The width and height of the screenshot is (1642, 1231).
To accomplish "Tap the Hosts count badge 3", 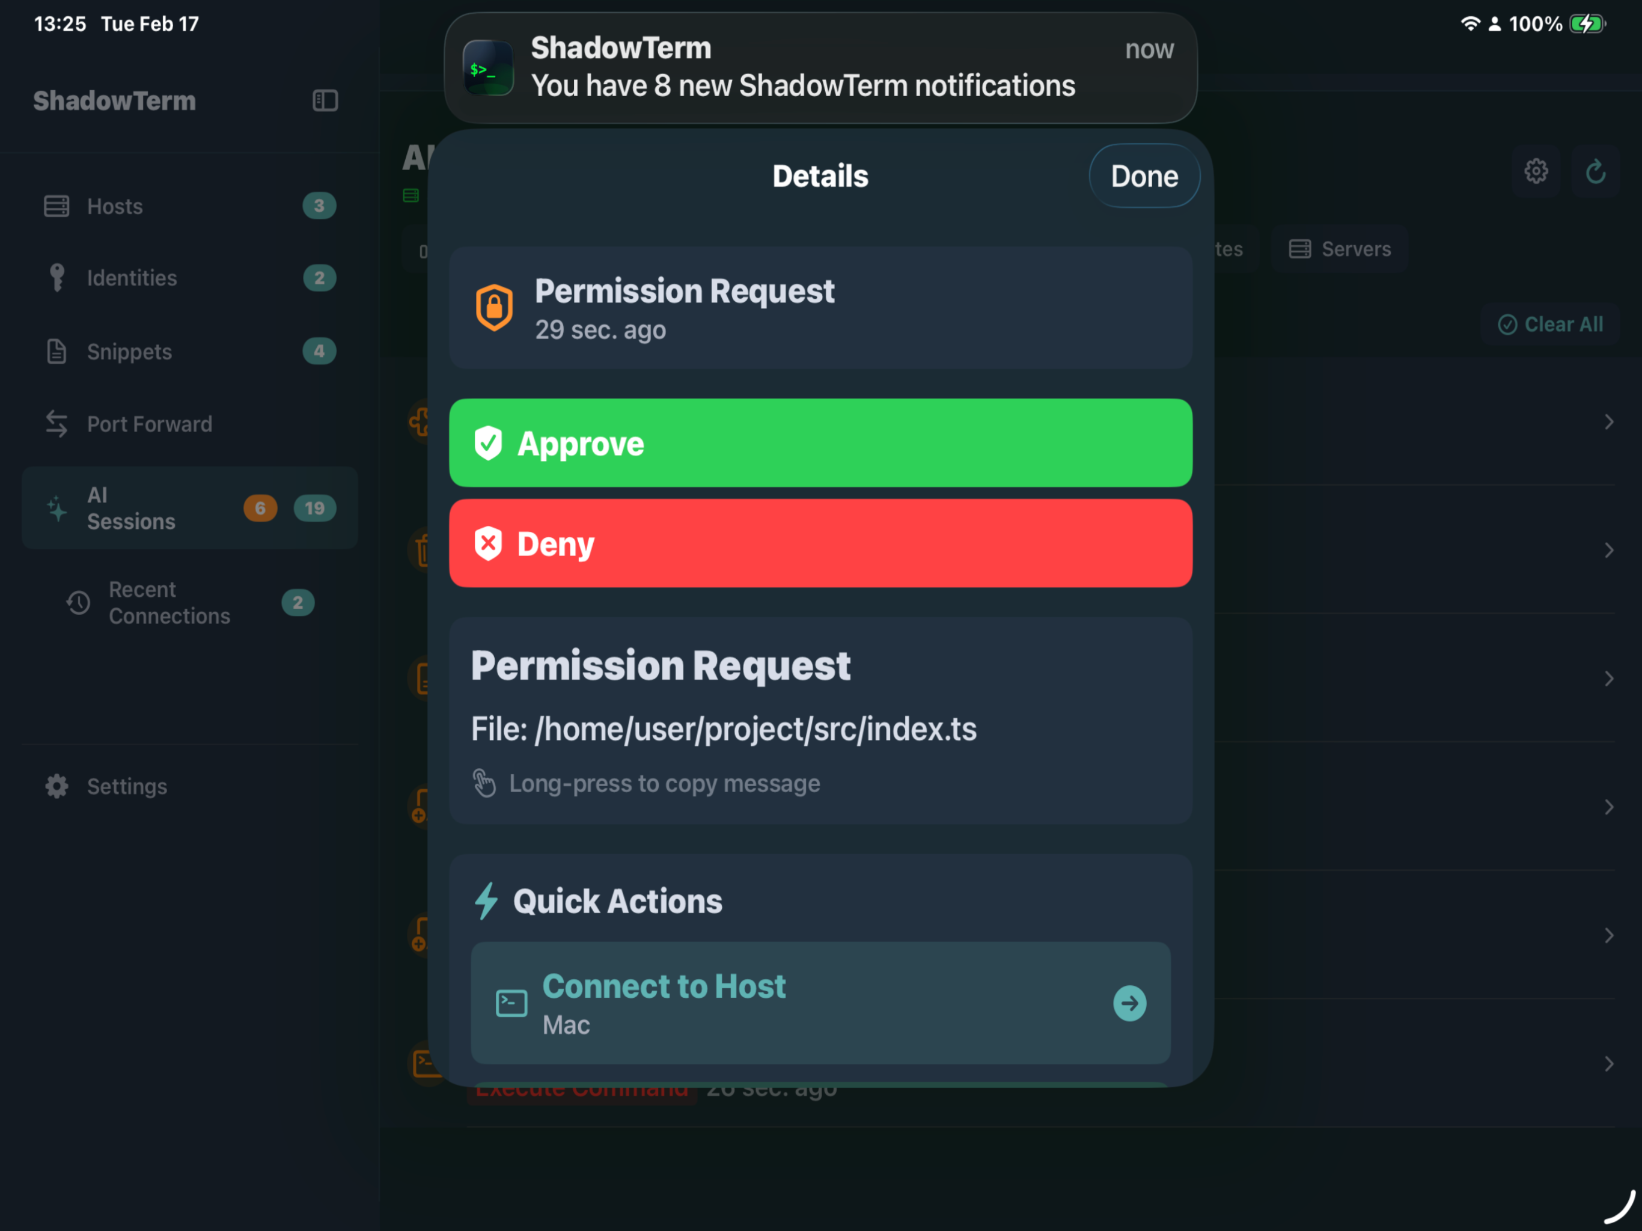I will pos(319,206).
